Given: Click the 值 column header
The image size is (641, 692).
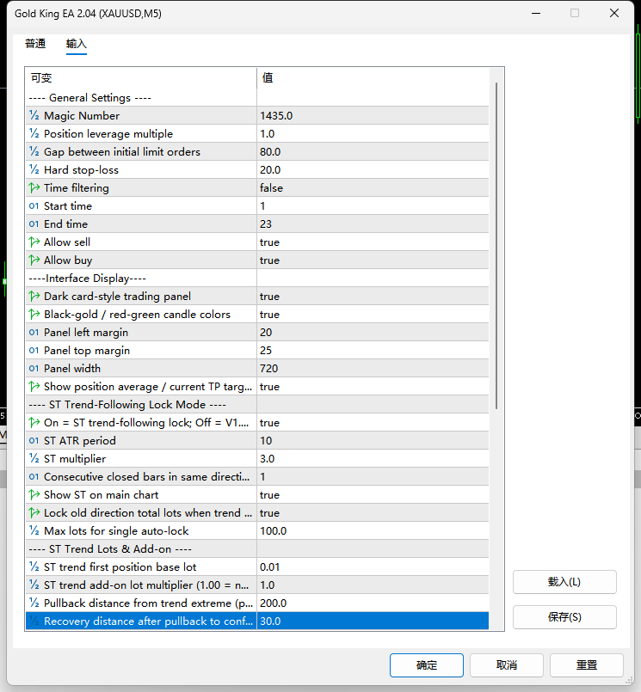Looking at the screenshot, I should tap(373, 77).
